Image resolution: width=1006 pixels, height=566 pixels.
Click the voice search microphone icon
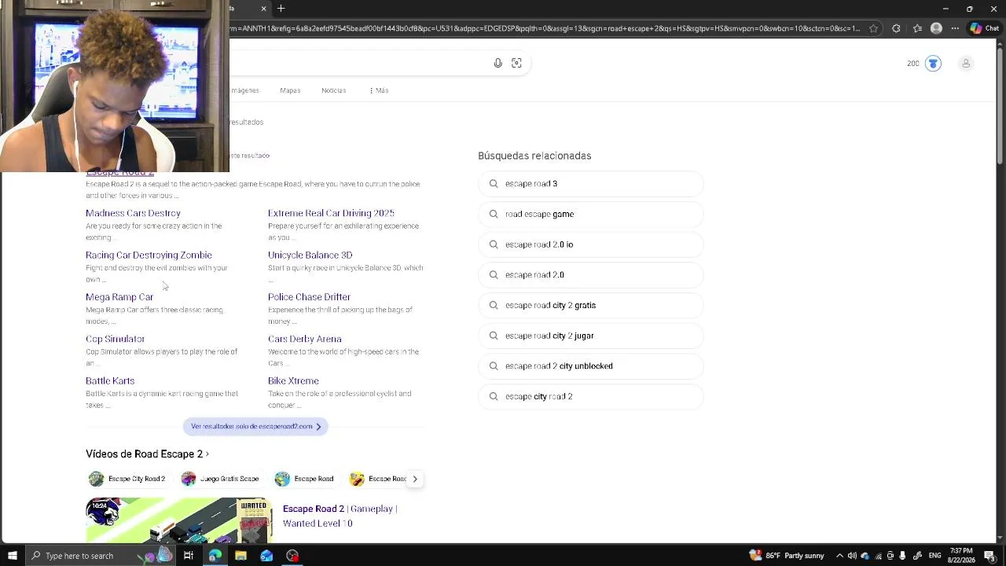pyautogui.click(x=497, y=63)
